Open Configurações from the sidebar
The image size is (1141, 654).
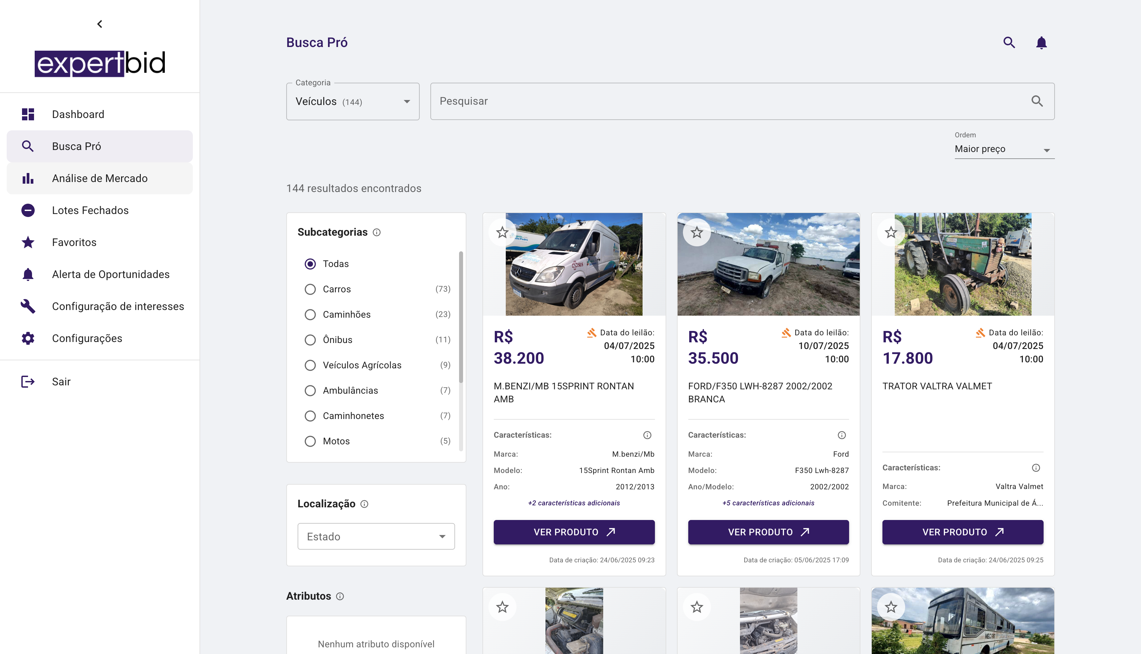pos(87,338)
